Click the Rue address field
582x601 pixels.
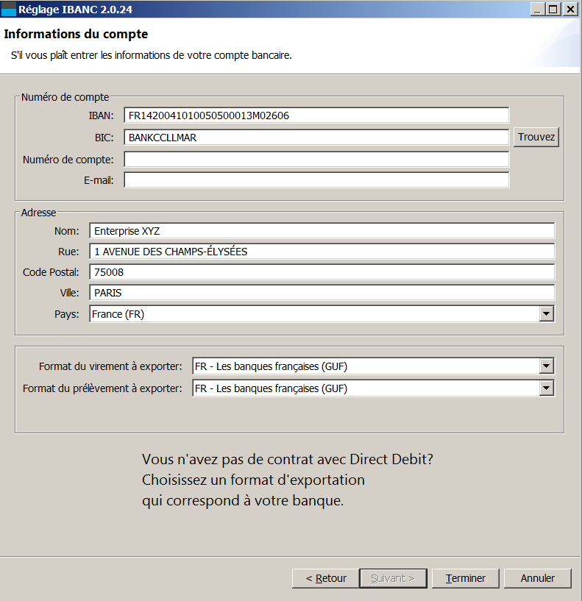tap(322, 252)
